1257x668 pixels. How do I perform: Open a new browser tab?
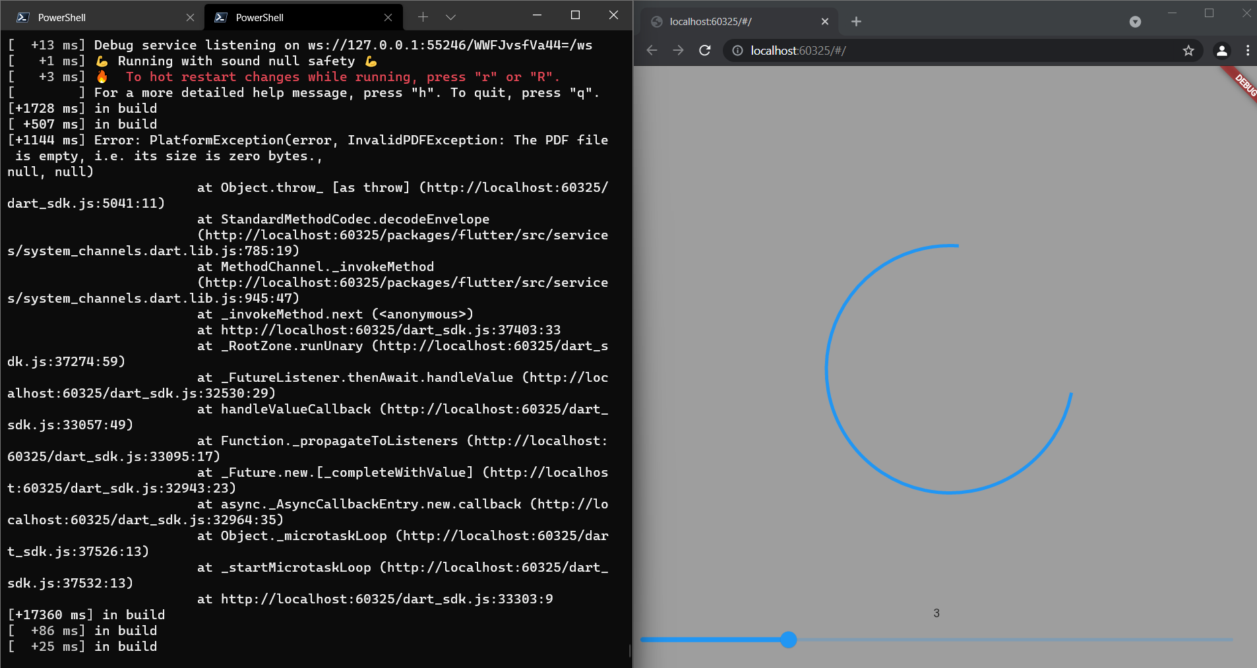pos(855,21)
